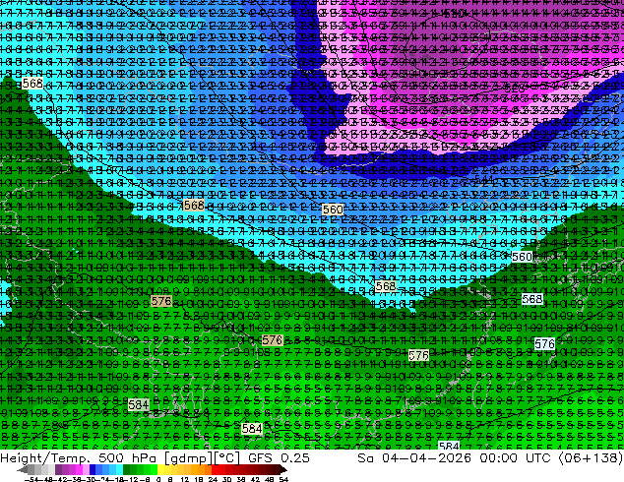Image resolution: width=624 pixels, height=482 pixels.
Task: Click the dark green swatch in temperature legend
Action: (127, 469)
